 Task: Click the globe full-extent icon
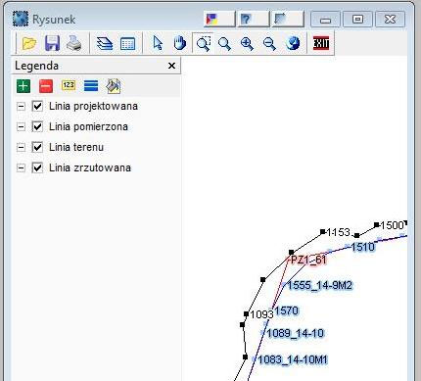[x=293, y=43]
